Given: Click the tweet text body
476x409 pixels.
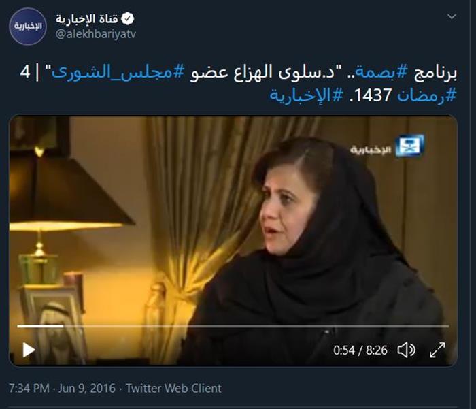Looking at the screenshot, I should 238,84.
